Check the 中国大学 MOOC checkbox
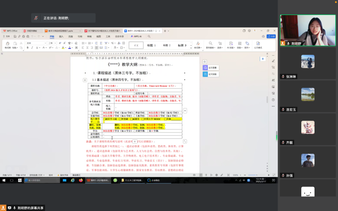 coord(143,119)
